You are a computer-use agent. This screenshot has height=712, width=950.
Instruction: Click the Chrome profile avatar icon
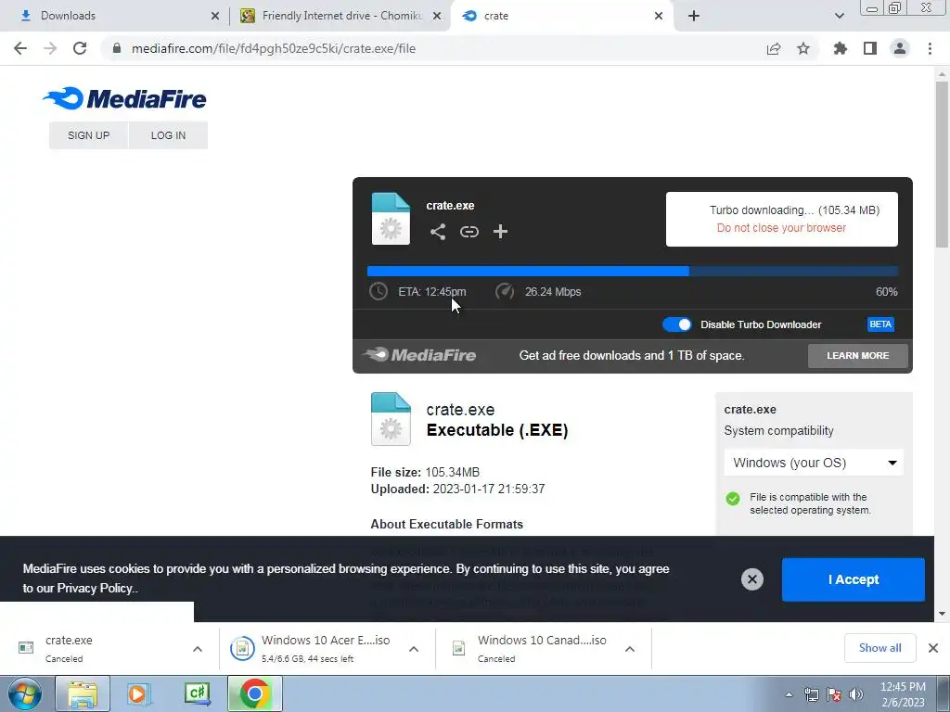click(x=900, y=48)
